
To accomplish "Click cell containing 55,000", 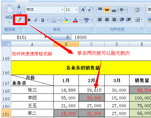I will 66,98.
